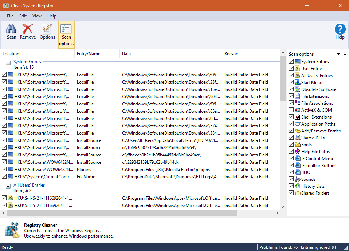This screenshot has width=349, height=251.
Task: Sort by the Entry/Name column header
Action: click(x=88, y=54)
